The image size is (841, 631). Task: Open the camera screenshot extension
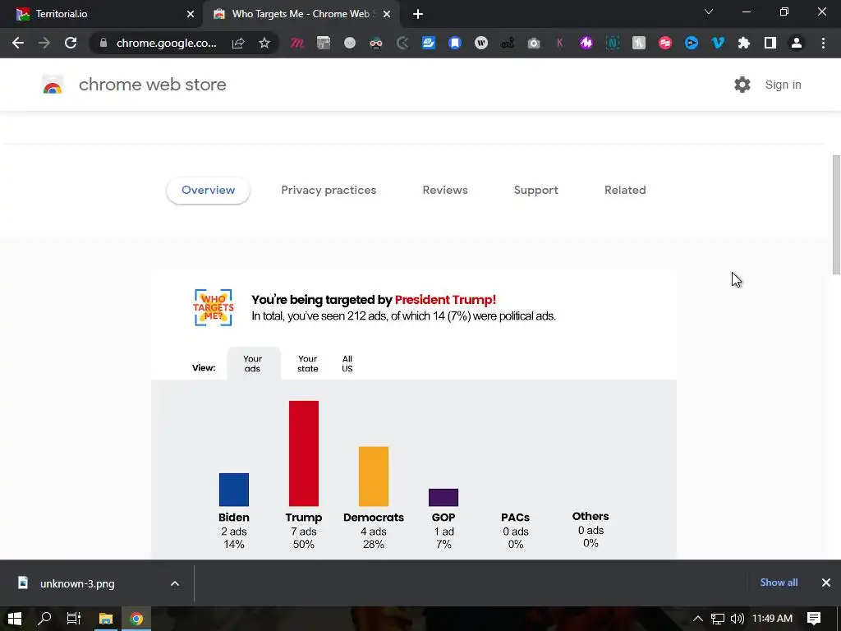534,43
